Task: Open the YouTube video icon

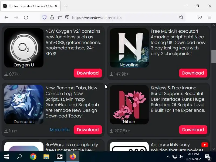Action: [205, 145]
